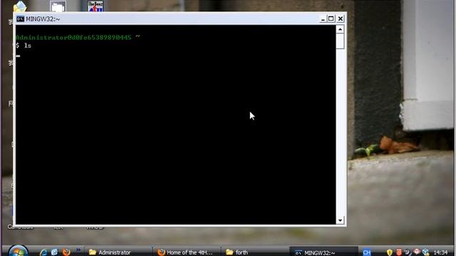Open the Windows Start orb

point(18,251)
